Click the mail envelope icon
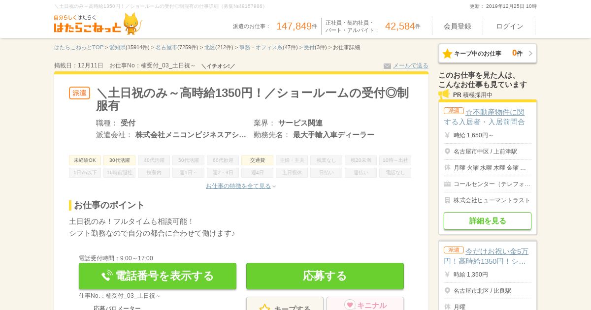 [387, 66]
